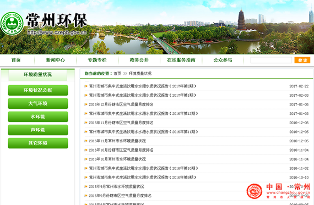Open 首页 in the navigation bar
This screenshot has width=314, height=205.
(16, 60)
